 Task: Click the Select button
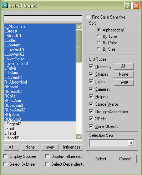(x=101, y=159)
